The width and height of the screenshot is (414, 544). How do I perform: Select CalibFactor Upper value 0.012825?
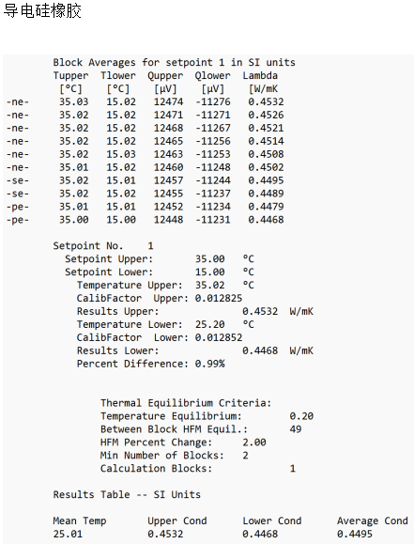click(219, 299)
